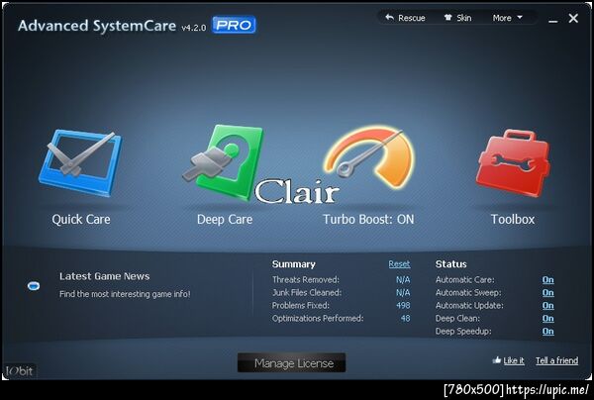Toggle Deep Clean status On
The image size is (594, 400).
click(547, 319)
